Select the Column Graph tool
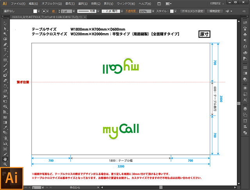Viewport: 250px width, 190px height. [x=5, y=143]
